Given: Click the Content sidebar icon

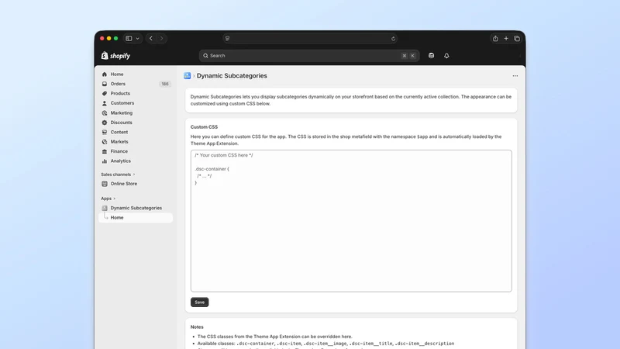Looking at the screenshot, I should pyautogui.click(x=105, y=132).
